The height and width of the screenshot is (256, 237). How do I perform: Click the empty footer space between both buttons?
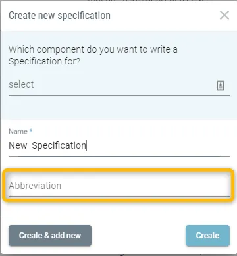(x=138, y=236)
